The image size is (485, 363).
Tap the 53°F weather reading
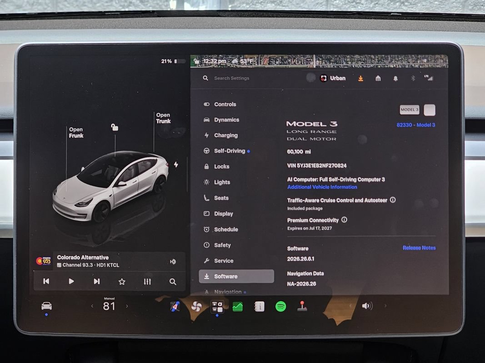click(246, 61)
